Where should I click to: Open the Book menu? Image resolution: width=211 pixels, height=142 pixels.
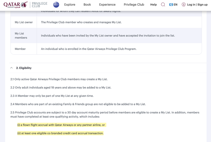coord(87,5)
